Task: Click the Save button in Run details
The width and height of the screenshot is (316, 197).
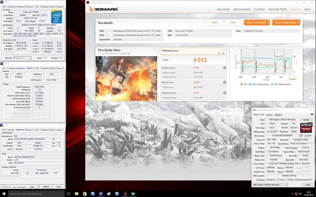Action: pos(233,22)
